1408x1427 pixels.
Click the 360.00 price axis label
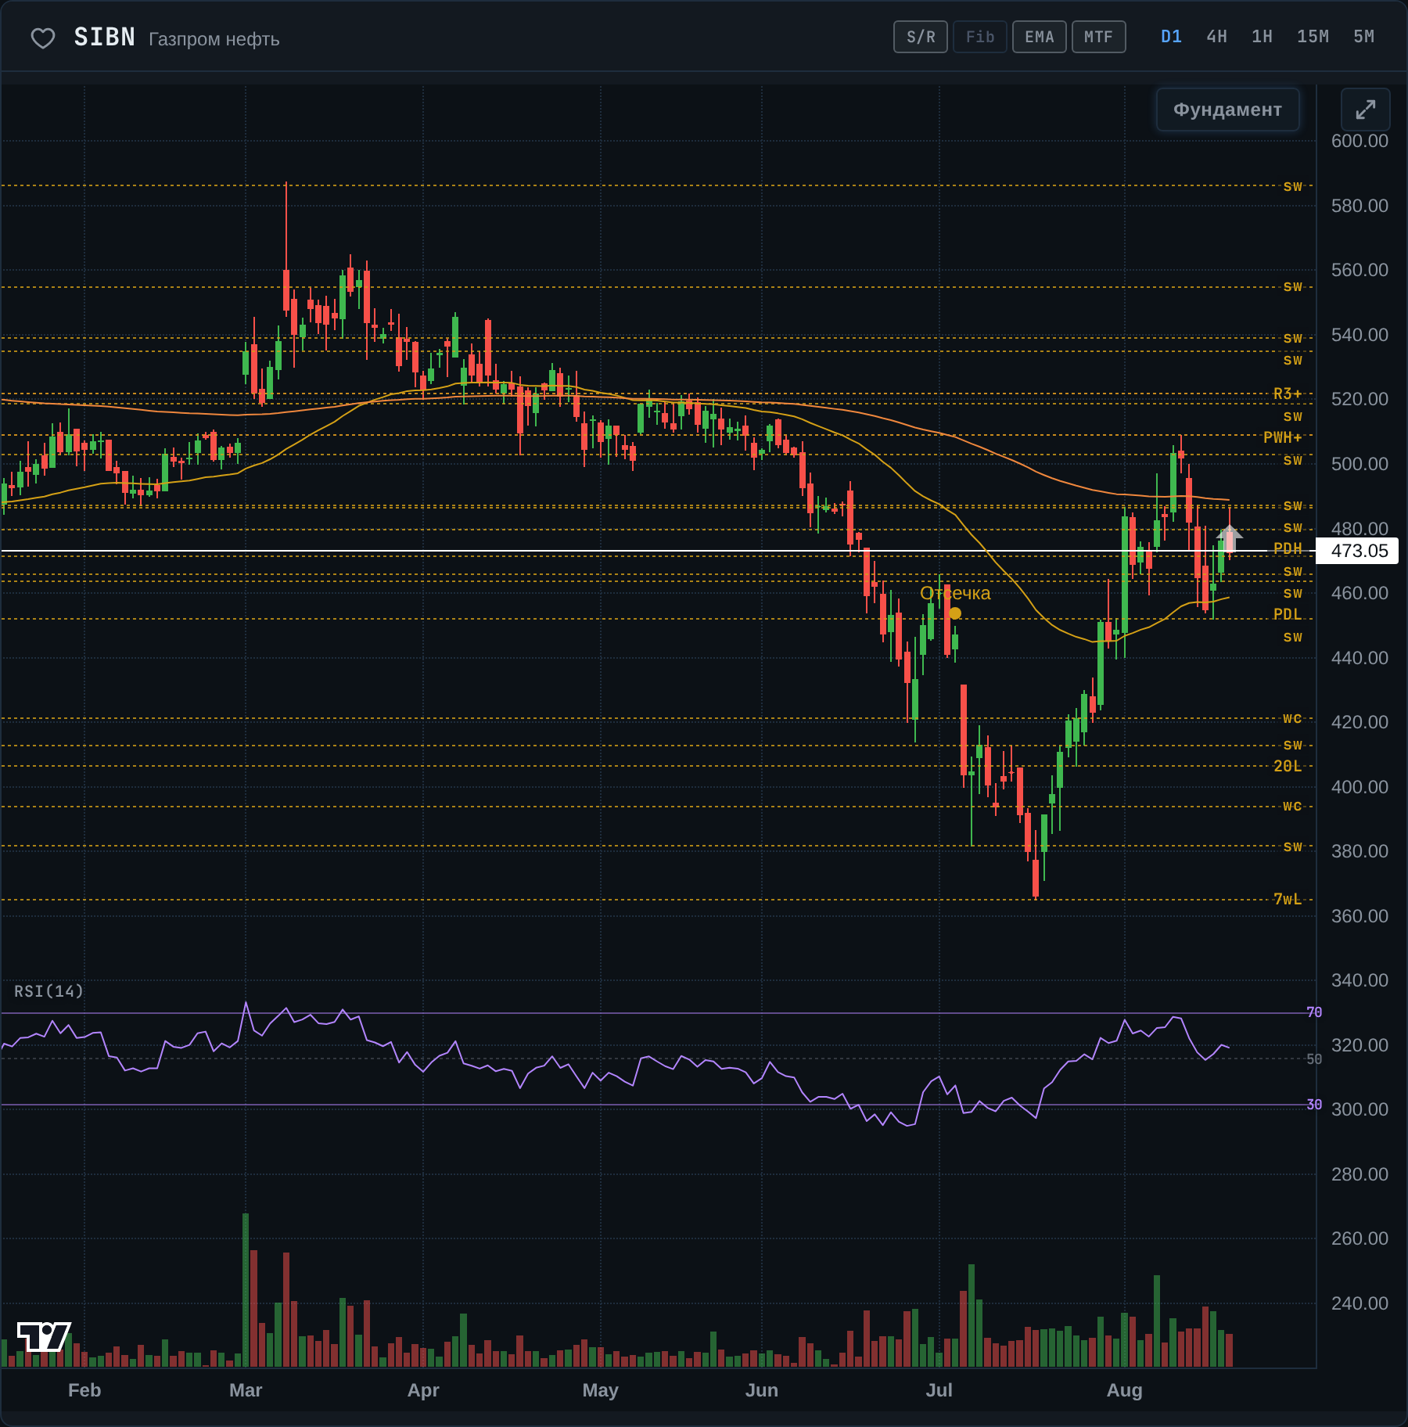point(1360,916)
